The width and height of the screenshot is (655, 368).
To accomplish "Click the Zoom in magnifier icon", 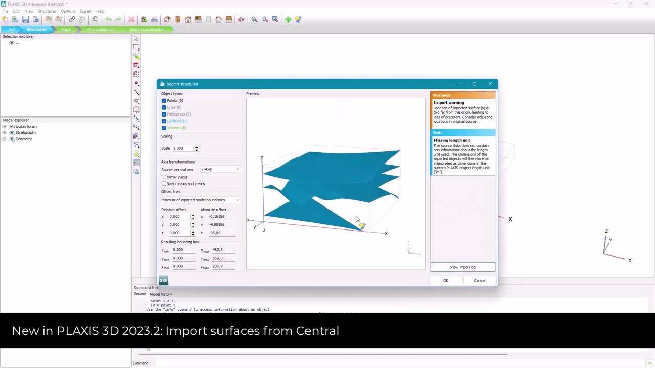I will [x=254, y=19].
